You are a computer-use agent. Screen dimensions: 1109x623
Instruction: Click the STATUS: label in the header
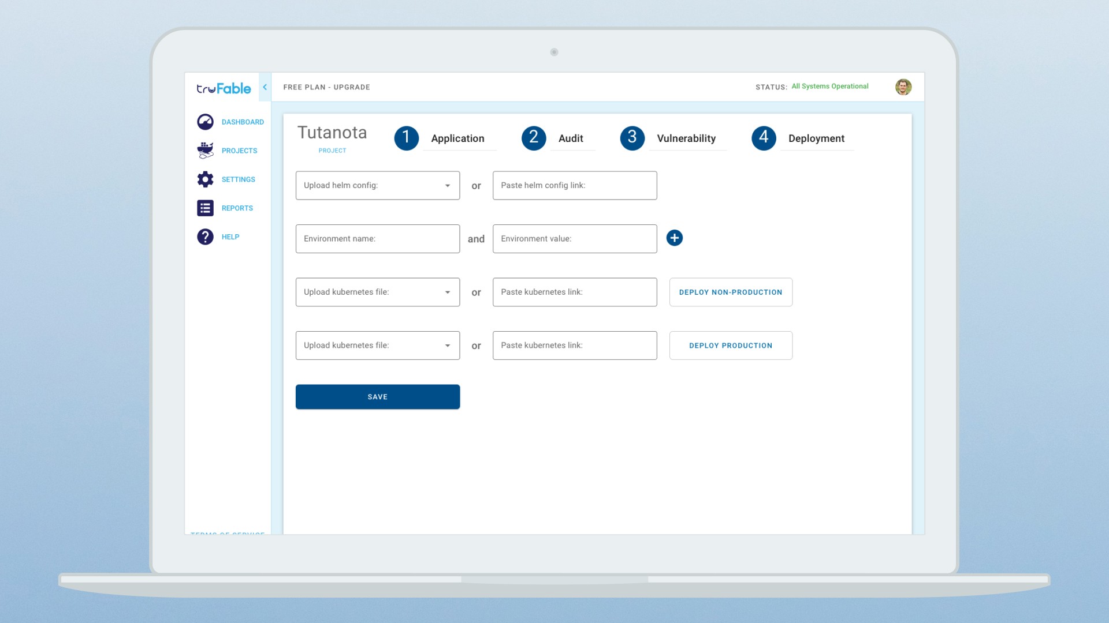pos(771,87)
